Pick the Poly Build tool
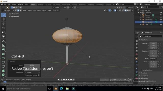Viewport: 163px width, 91px height. point(3,71)
